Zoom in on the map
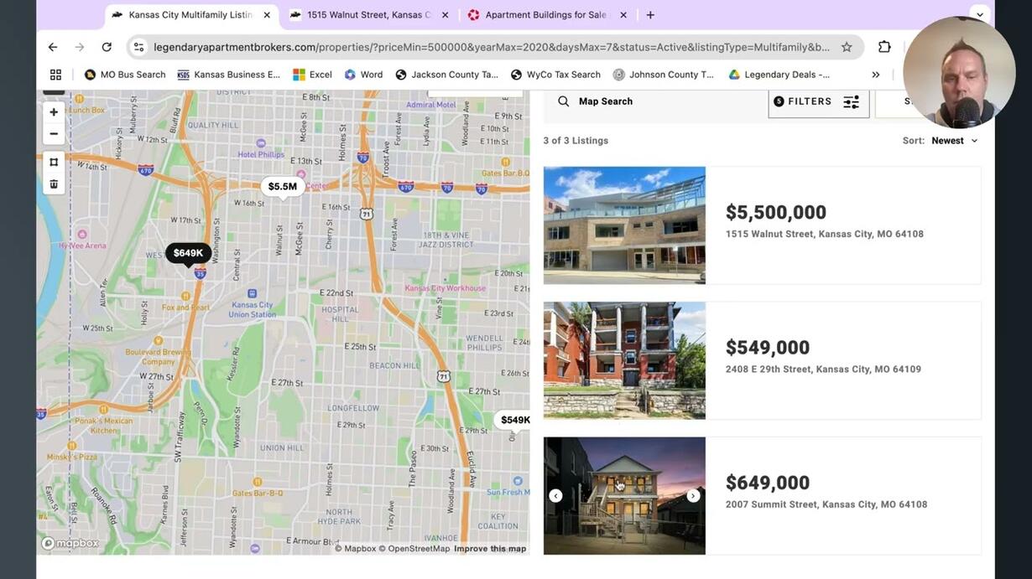The width and height of the screenshot is (1032, 579). 54,112
